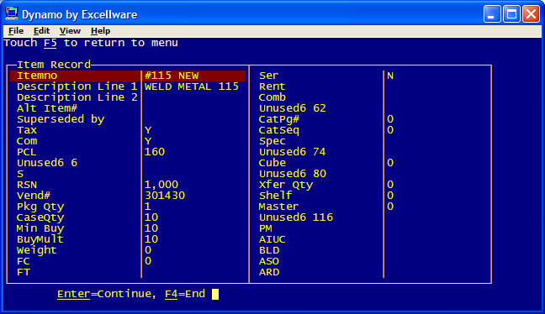Viewport: 545px width, 314px height.
Task: Click the Cube field label
Action: click(x=272, y=163)
